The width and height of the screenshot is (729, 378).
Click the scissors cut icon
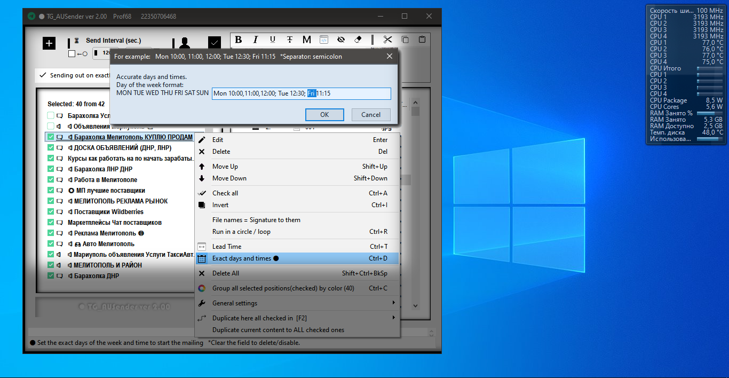pyautogui.click(x=387, y=40)
